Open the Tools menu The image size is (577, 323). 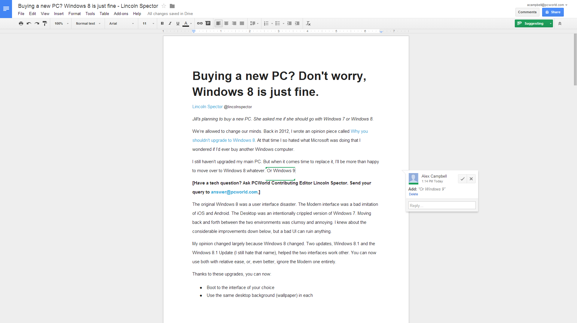click(90, 14)
